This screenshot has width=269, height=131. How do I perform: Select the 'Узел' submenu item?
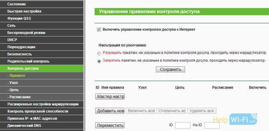pyautogui.click(x=14, y=83)
